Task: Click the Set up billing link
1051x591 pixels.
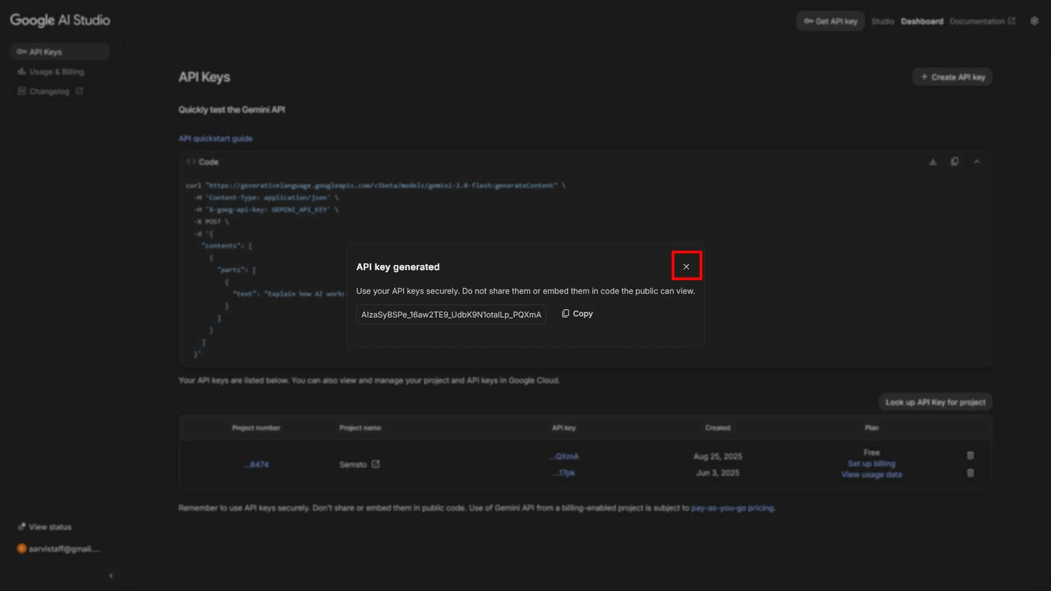Action: click(871, 463)
